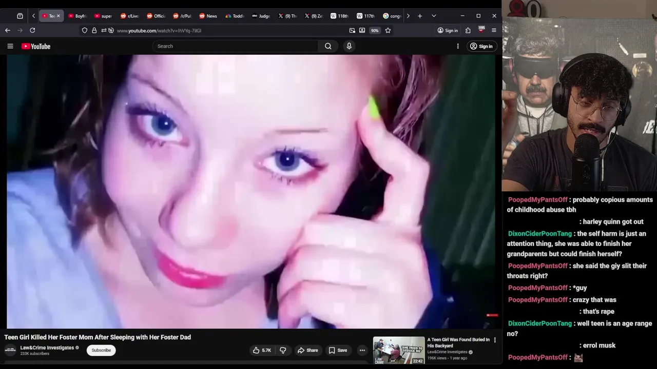Open the 'Buried In His Backyard' video thumbnail
The width and height of the screenshot is (657, 369).
point(399,351)
